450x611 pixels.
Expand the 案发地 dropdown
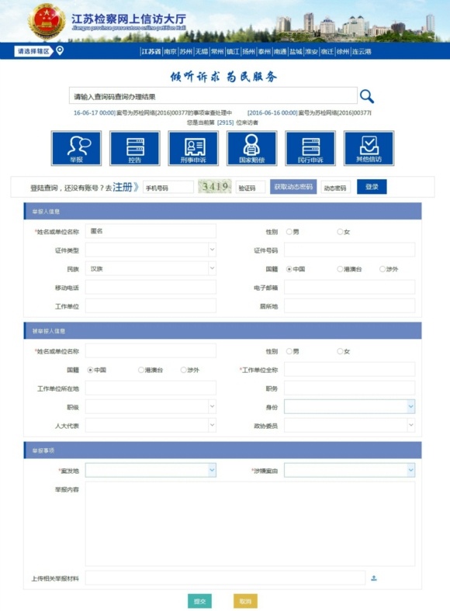[x=151, y=471]
